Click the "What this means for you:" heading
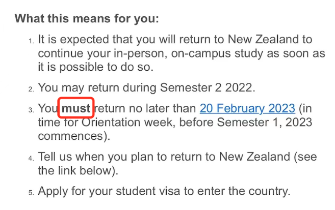The height and width of the screenshot is (210, 335). (x=87, y=19)
